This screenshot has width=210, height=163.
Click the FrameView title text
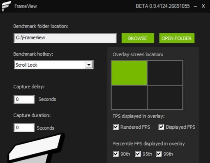[x=26, y=6]
